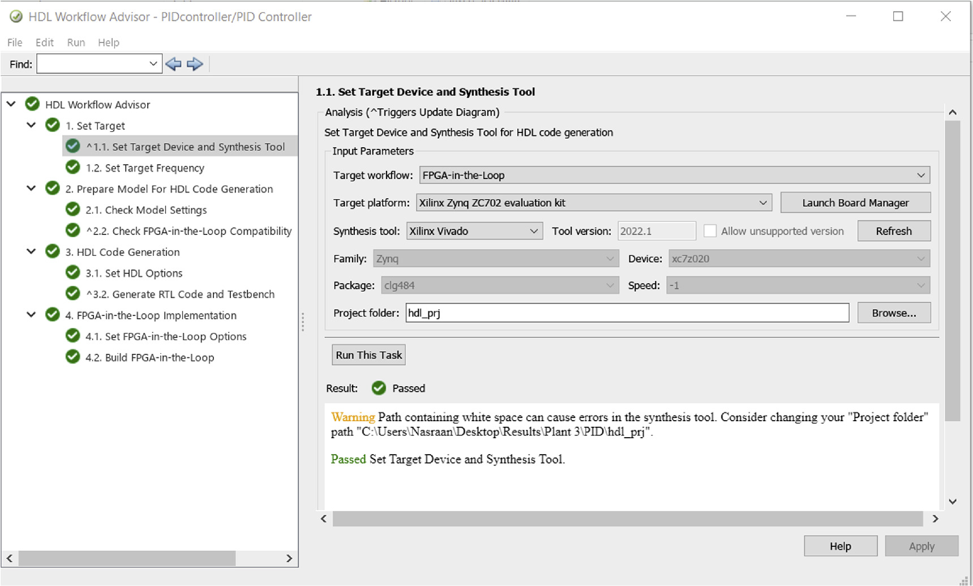Collapse the Set Target tree node
This screenshot has width=973, height=586.
pos(31,125)
